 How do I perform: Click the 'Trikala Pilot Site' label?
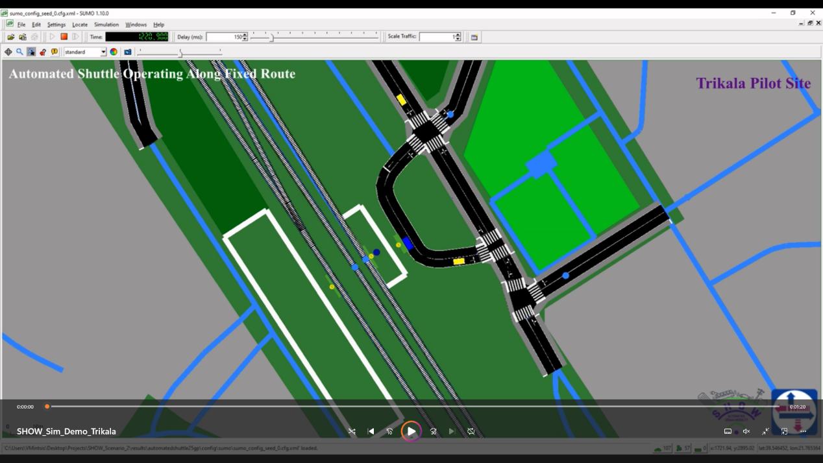(x=754, y=83)
